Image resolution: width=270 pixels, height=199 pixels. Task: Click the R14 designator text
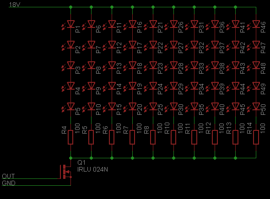249,128
